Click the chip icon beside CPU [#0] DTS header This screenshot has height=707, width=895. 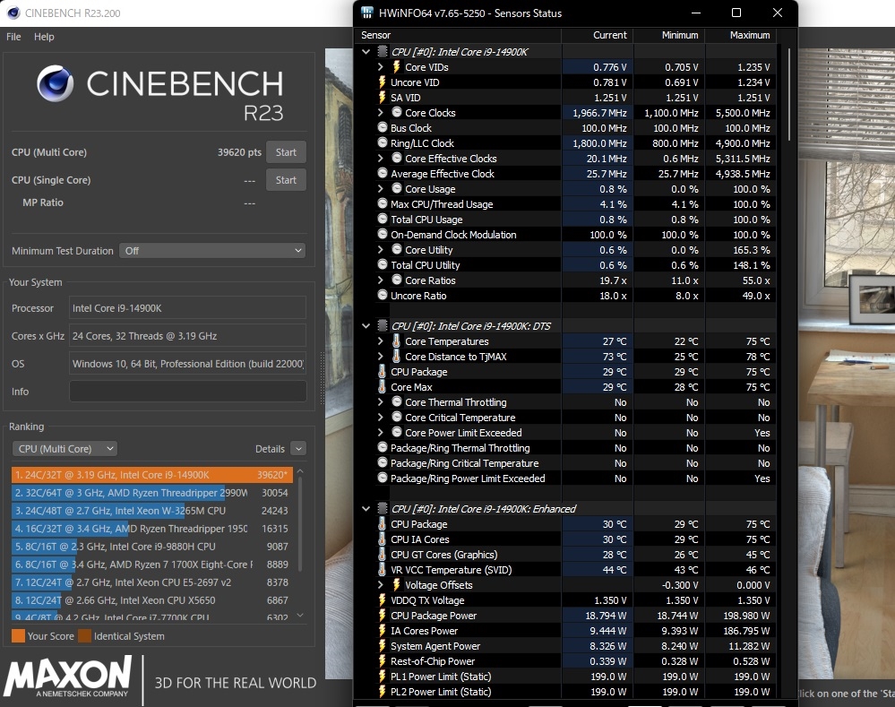coord(383,326)
